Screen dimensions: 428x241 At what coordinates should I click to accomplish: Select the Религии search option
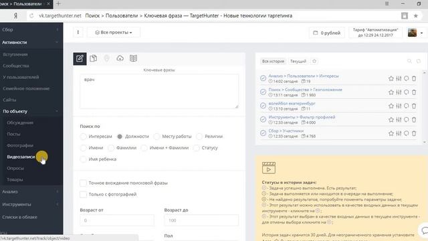pos(199,137)
